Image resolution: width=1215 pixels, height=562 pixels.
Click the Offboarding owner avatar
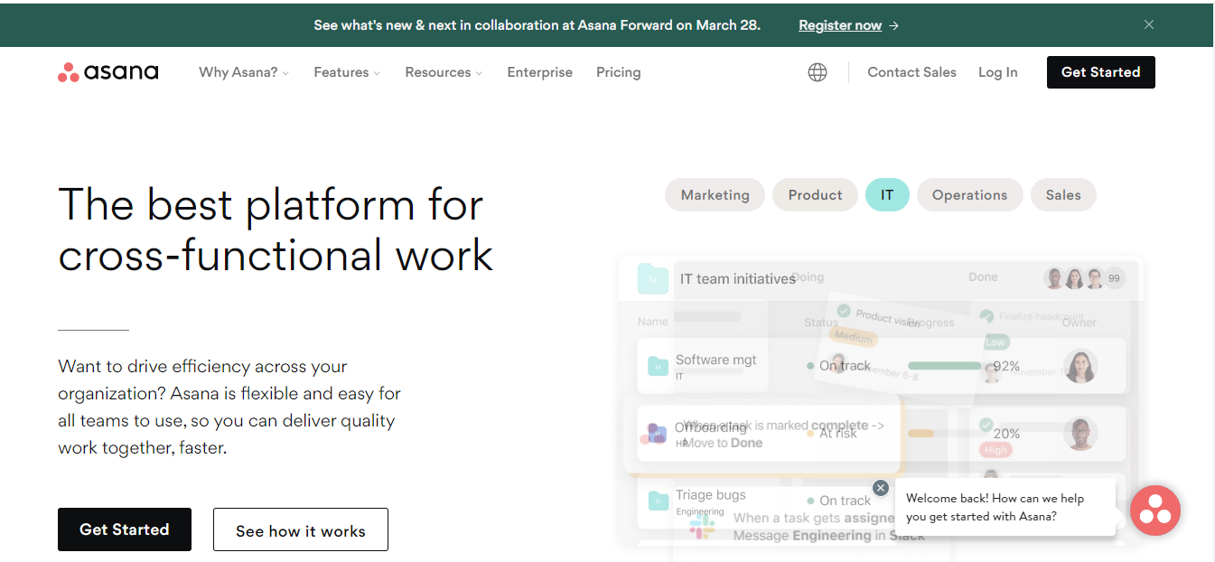pyautogui.click(x=1080, y=434)
